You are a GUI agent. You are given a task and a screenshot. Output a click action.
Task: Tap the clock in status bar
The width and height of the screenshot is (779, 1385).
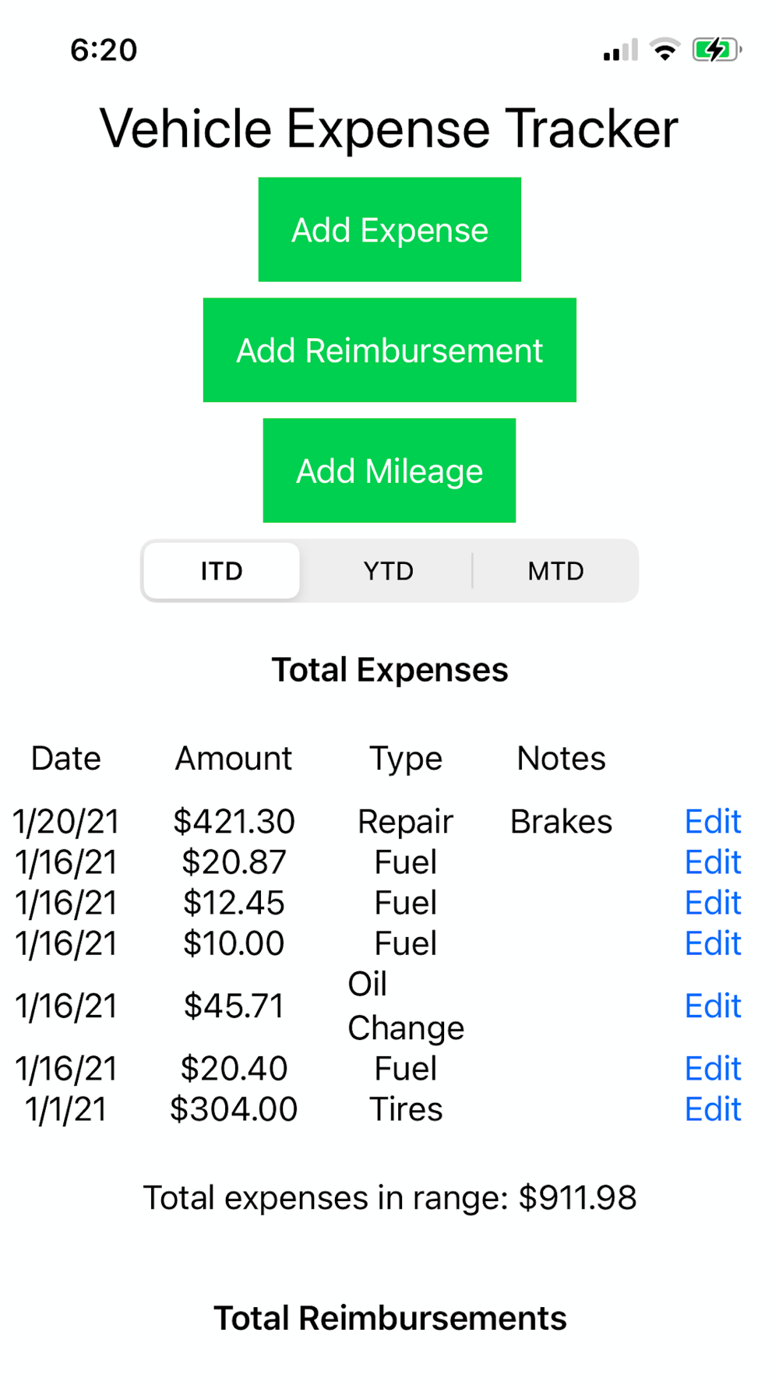coord(104,50)
